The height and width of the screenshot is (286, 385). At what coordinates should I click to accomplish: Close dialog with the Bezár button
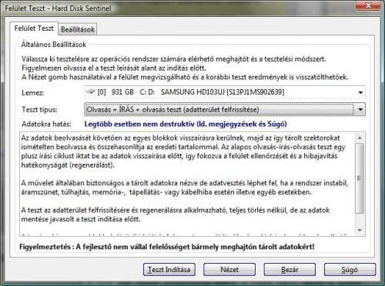[290, 270]
